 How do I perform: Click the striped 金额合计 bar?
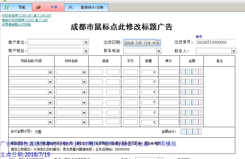(192, 131)
